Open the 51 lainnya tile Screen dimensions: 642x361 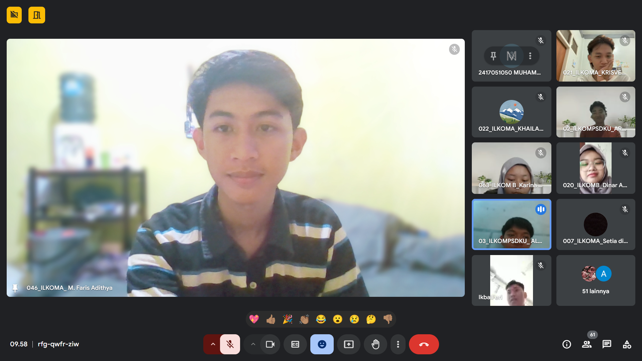tap(596, 280)
